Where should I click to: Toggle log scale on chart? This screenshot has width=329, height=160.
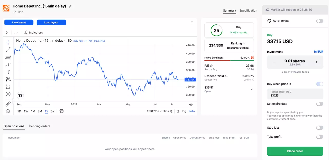coord(184,111)
